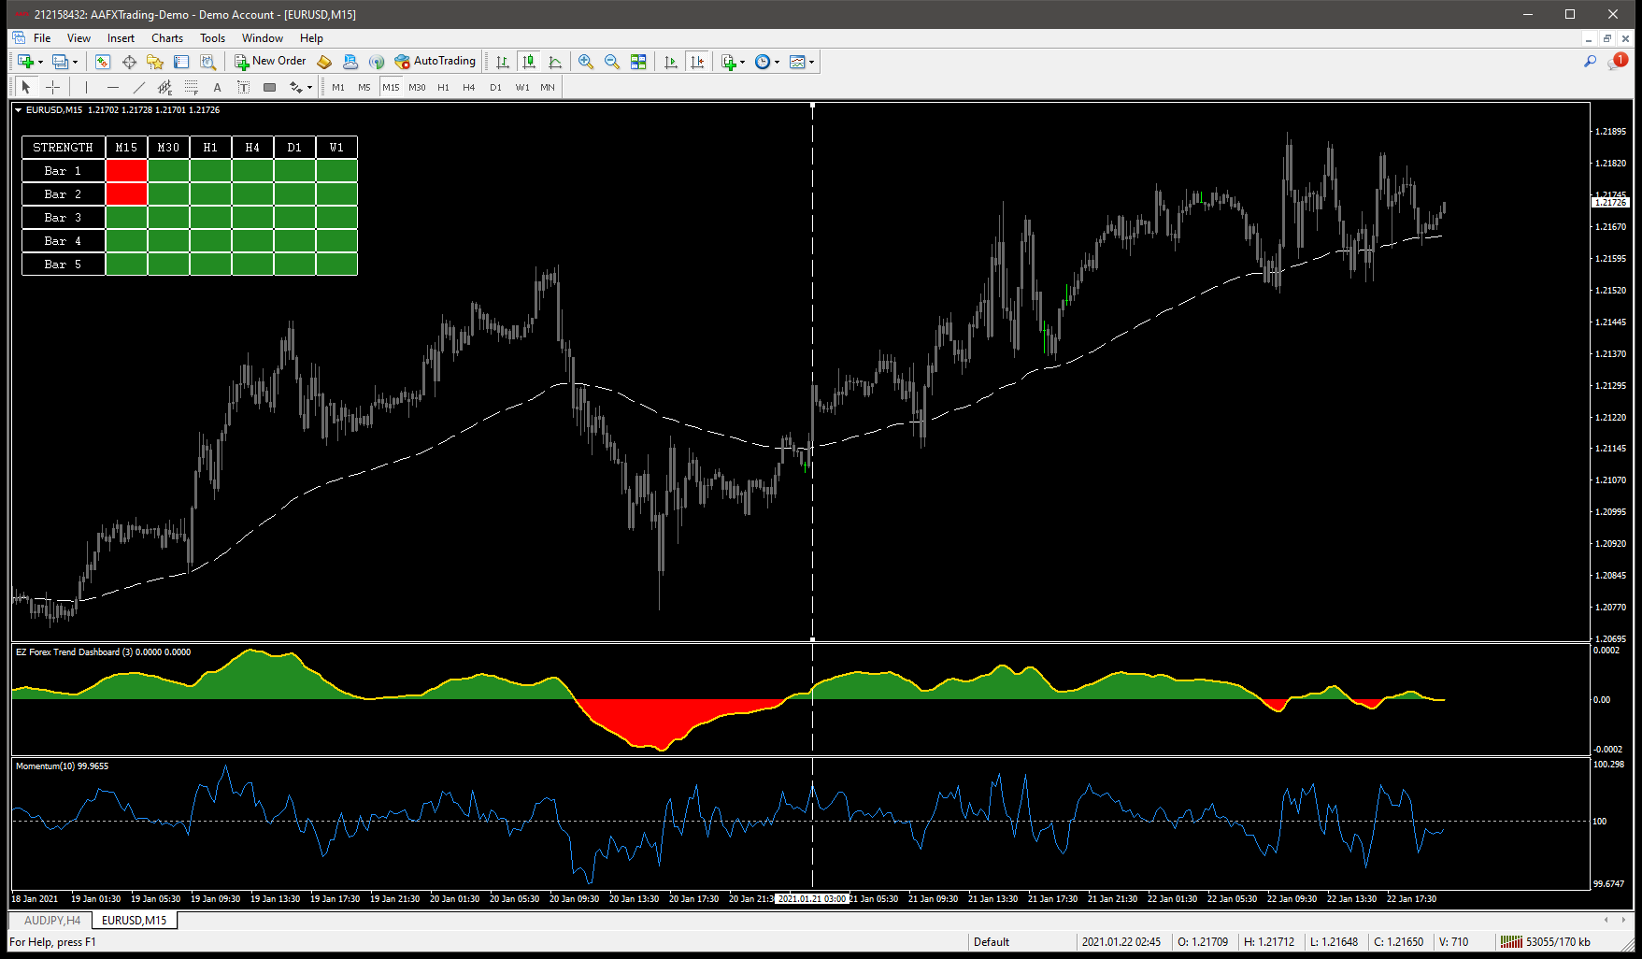Select the Text Label tool

tap(243, 87)
